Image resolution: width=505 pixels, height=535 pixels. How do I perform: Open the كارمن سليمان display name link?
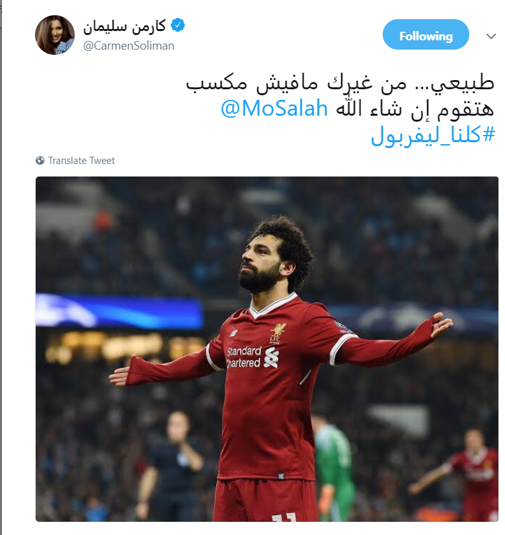124,26
